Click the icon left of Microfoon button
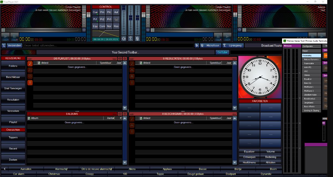333x177 pixels. tap(197, 46)
